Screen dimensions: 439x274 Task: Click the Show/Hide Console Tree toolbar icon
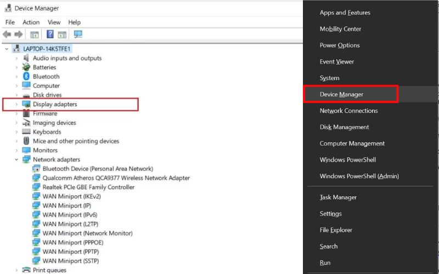[x=35, y=35]
